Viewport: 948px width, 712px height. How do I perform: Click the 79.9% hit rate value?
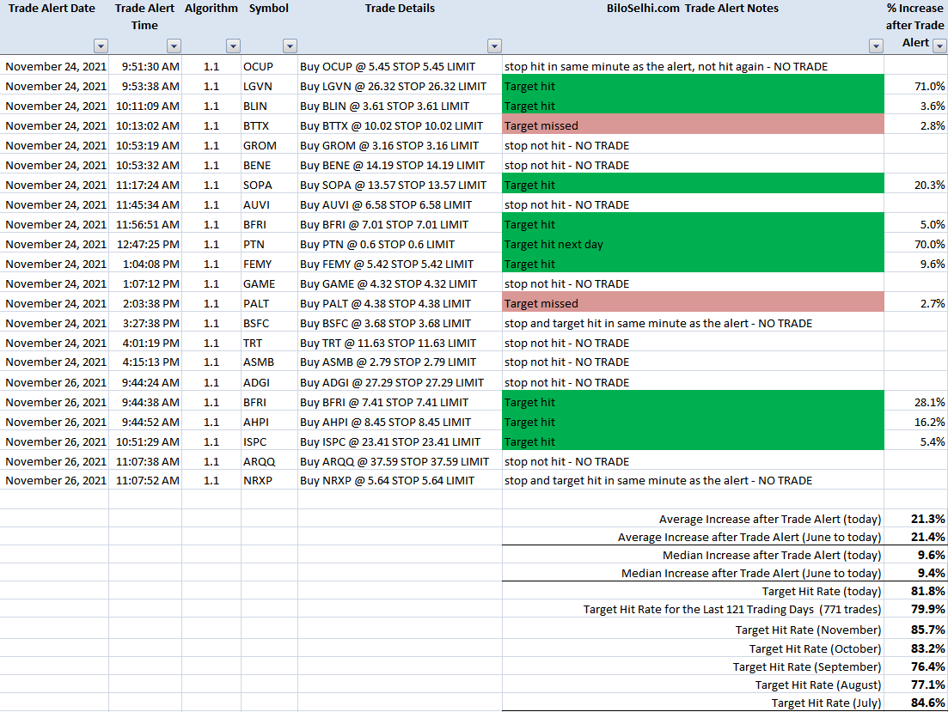[927, 609]
